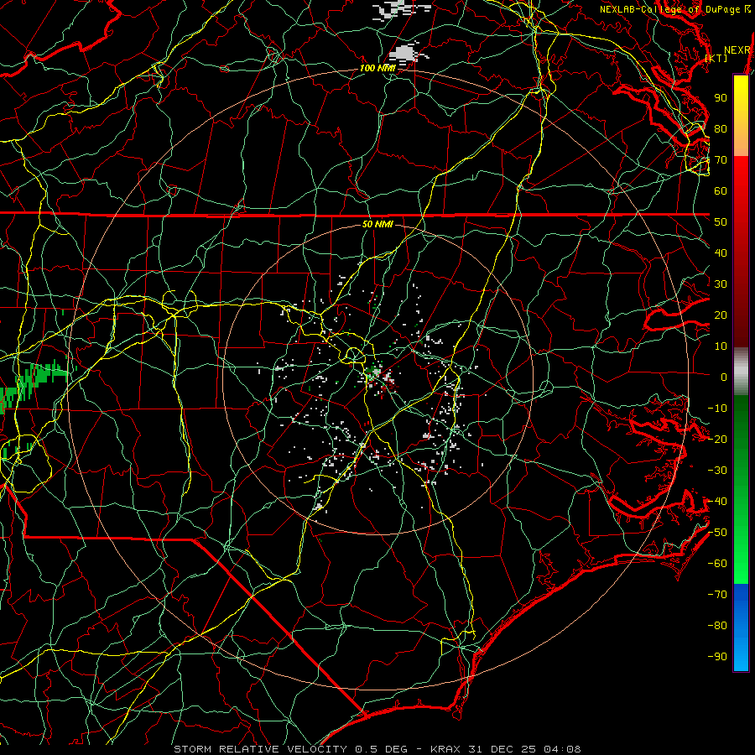Click the 31 DEC 25 date text
Image resolution: width=755 pixels, height=755 pixels.
point(502,749)
